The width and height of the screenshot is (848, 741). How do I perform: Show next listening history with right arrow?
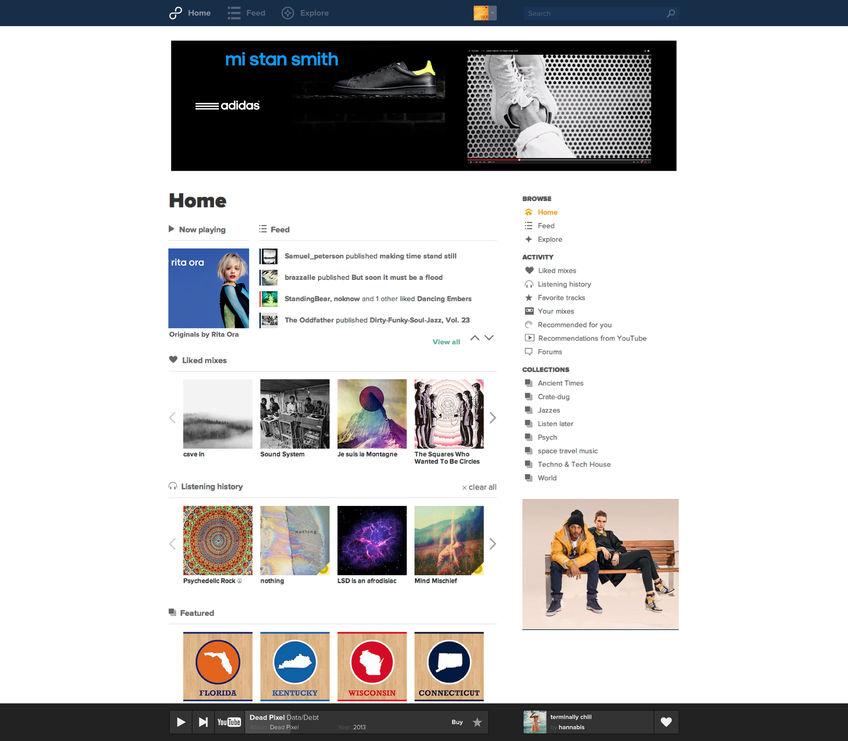(x=493, y=544)
